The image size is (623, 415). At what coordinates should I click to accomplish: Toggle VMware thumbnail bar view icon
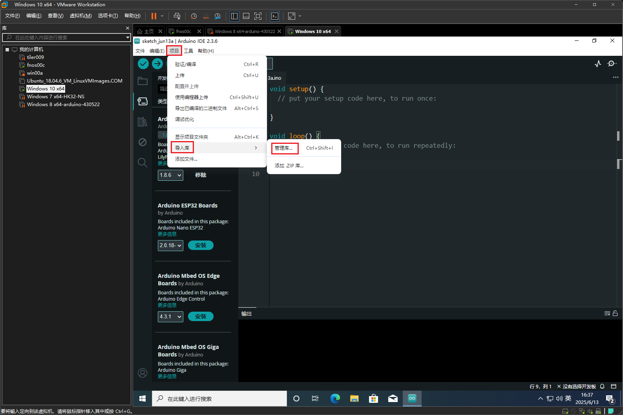coord(246,16)
